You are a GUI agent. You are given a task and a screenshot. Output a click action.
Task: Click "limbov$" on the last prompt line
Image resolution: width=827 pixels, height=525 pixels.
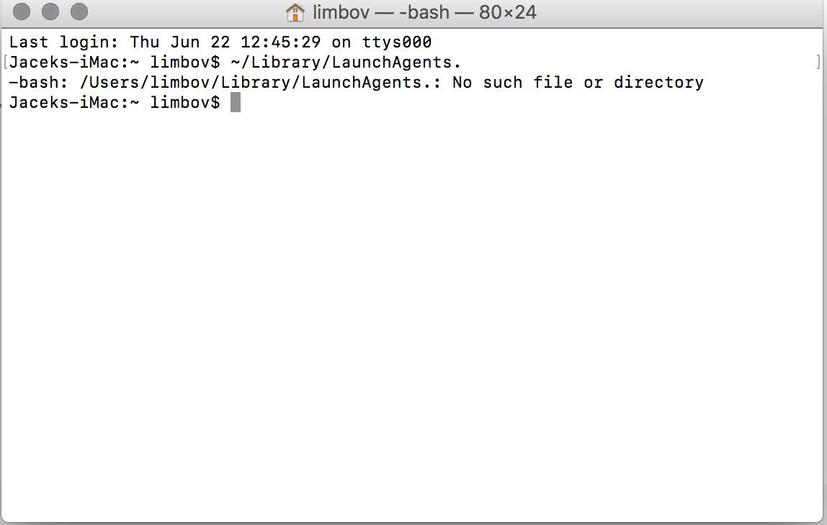pyautogui.click(x=185, y=103)
